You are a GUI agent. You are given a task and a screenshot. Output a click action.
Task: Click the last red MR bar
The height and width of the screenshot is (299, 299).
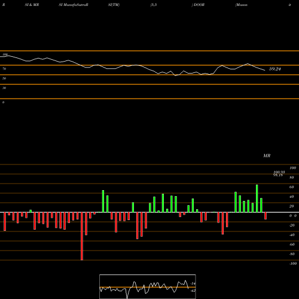(266, 216)
